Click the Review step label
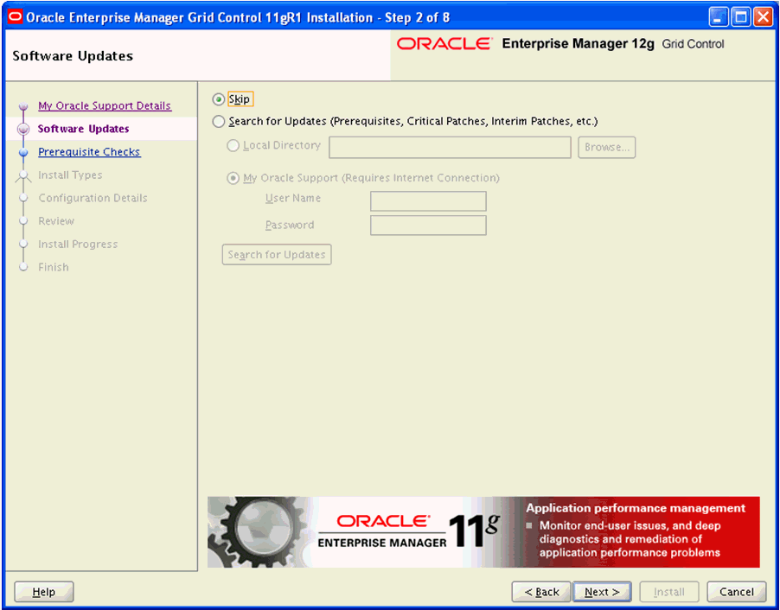This screenshot has height=610, width=780. 56,220
